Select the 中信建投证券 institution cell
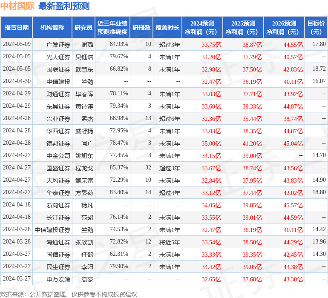328x298 pixels. (x=52, y=229)
